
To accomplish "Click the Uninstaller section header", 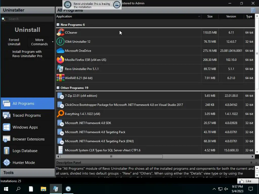I will pos(28,10).
